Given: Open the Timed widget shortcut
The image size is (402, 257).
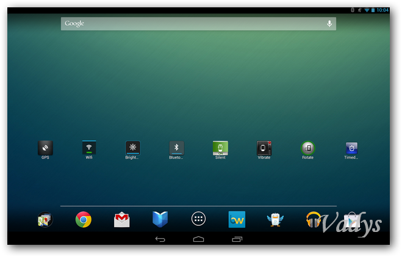Looking at the screenshot, I should (x=351, y=148).
